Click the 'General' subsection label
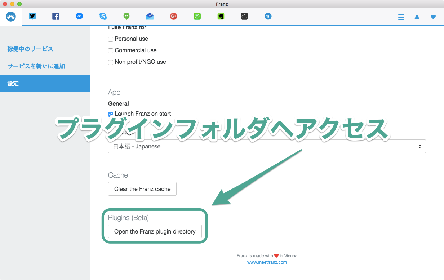The width and height of the screenshot is (444, 280). [x=119, y=103]
